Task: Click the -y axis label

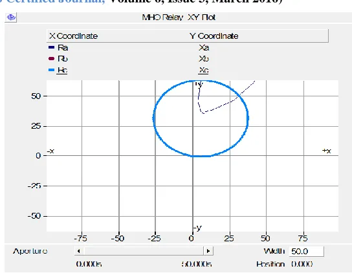Action: pos(197,228)
